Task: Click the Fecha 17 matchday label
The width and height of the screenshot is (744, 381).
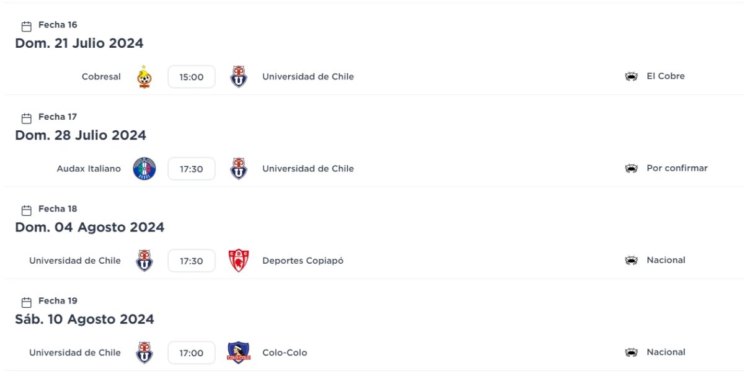Action: 58,117
